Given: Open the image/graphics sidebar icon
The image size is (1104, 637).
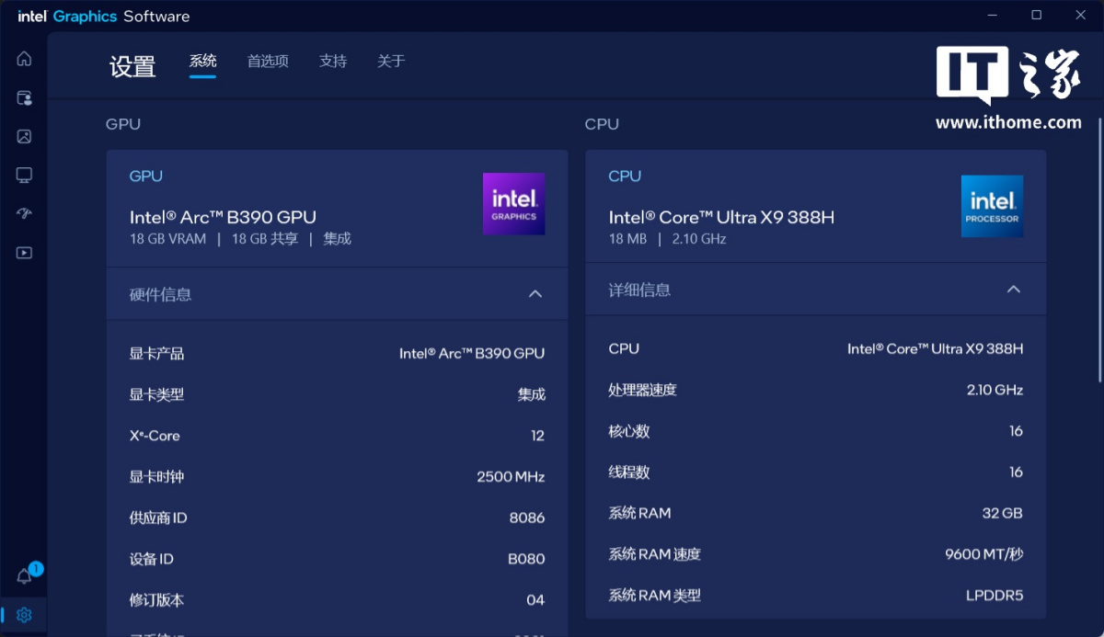Looking at the screenshot, I should pyautogui.click(x=24, y=136).
